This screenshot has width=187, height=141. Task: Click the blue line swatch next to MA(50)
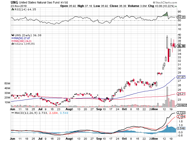click(13, 38)
